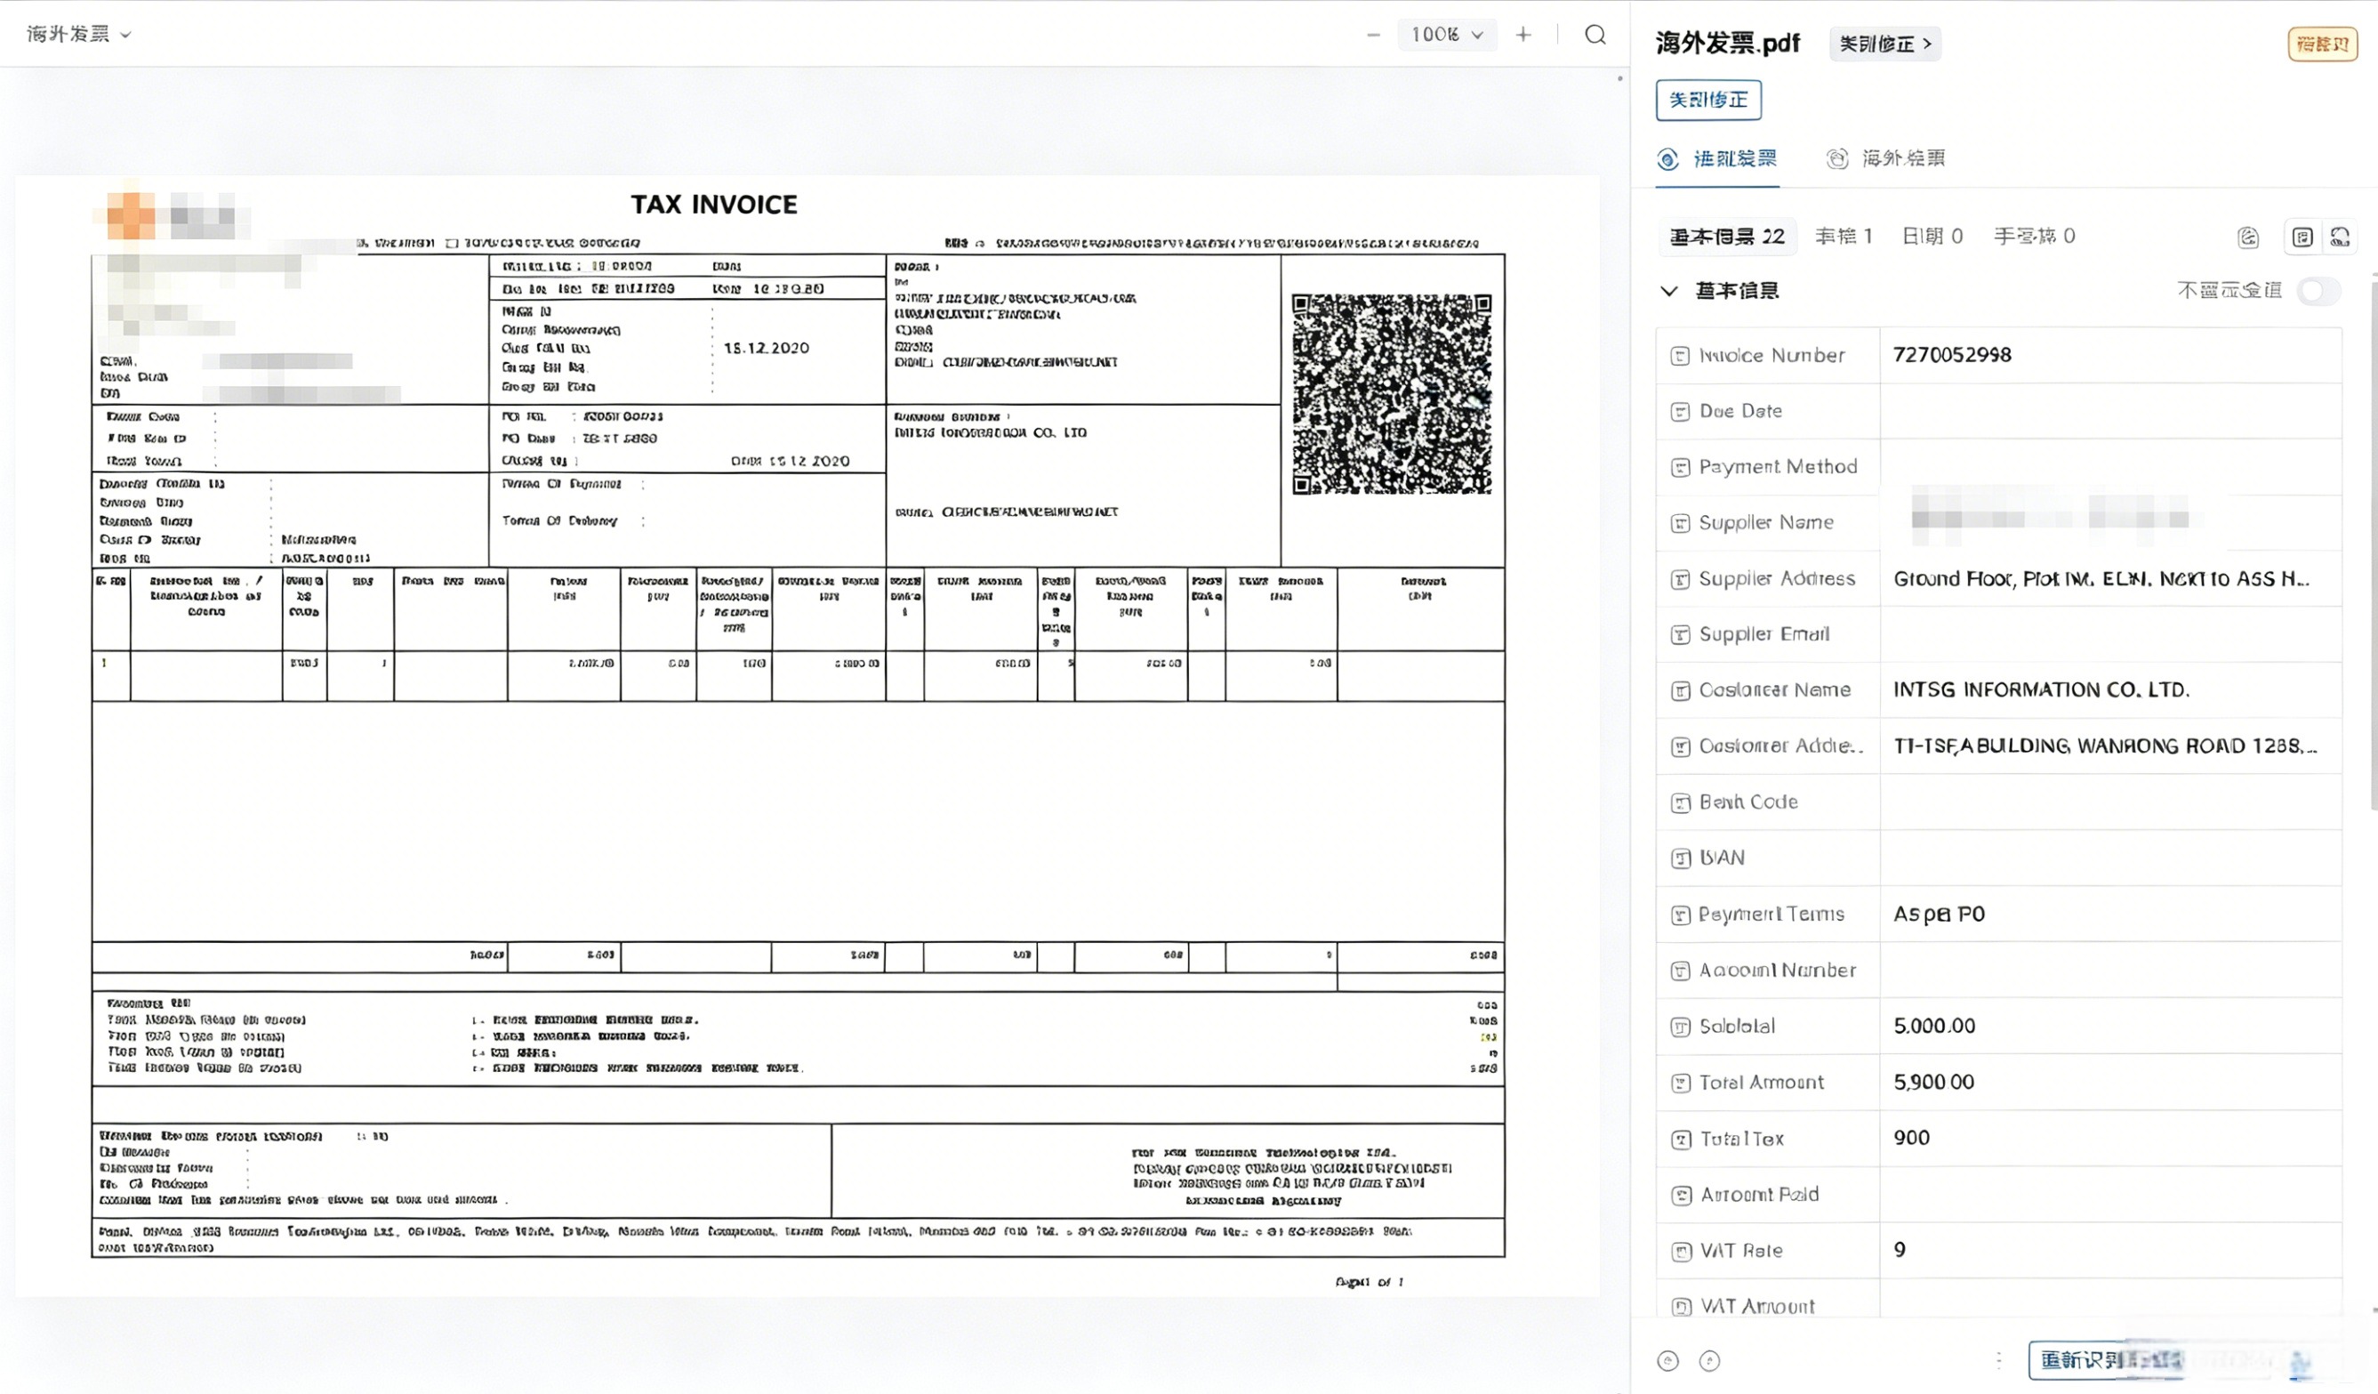Click the field icon beside Account Number
The height and width of the screenshot is (1394, 2378).
tap(1680, 971)
